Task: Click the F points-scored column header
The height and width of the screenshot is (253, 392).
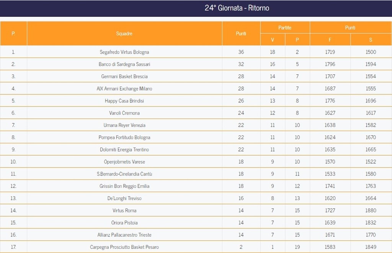Action: point(330,40)
